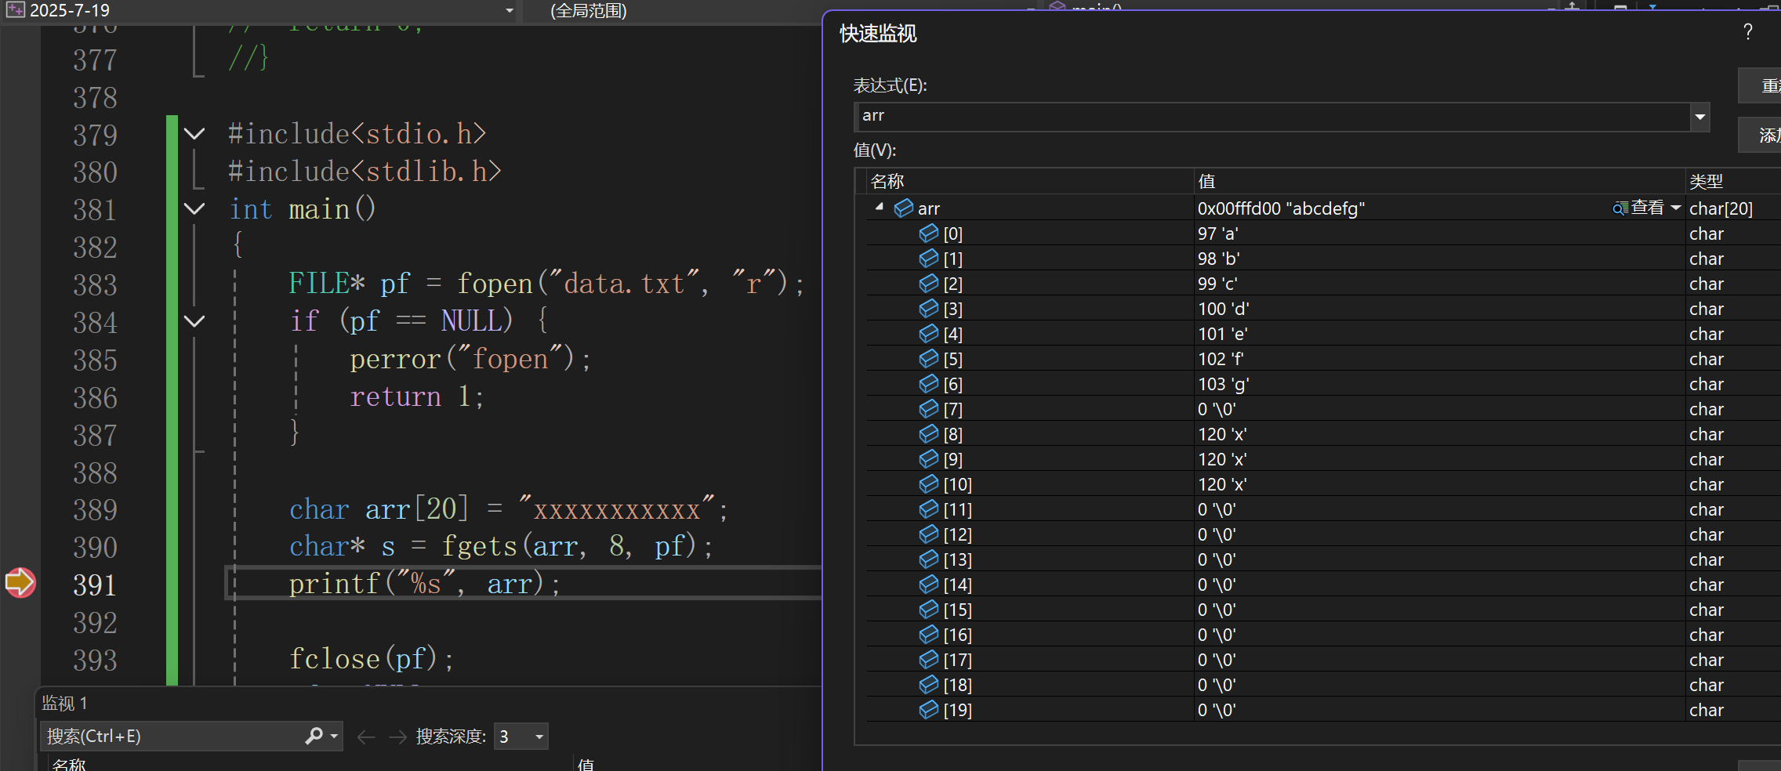This screenshot has height=771, width=1781.
Task: Collapse the arr tree node in QuickWatch
Action: [x=880, y=208]
